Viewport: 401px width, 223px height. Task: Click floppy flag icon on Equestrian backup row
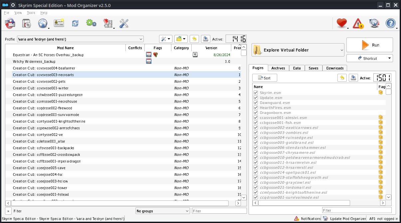pos(149,55)
